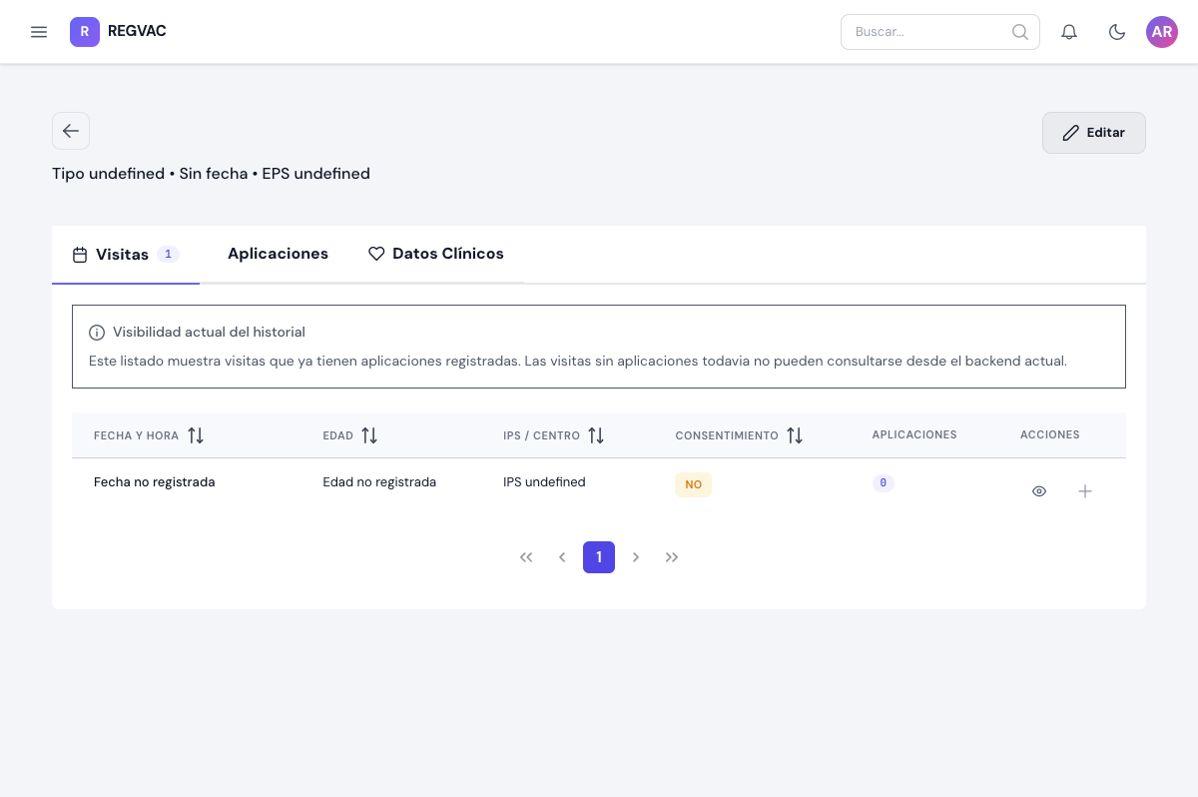Go back with the arrow button
Screen dimensions: 1198x797
click(x=71, y=131)
